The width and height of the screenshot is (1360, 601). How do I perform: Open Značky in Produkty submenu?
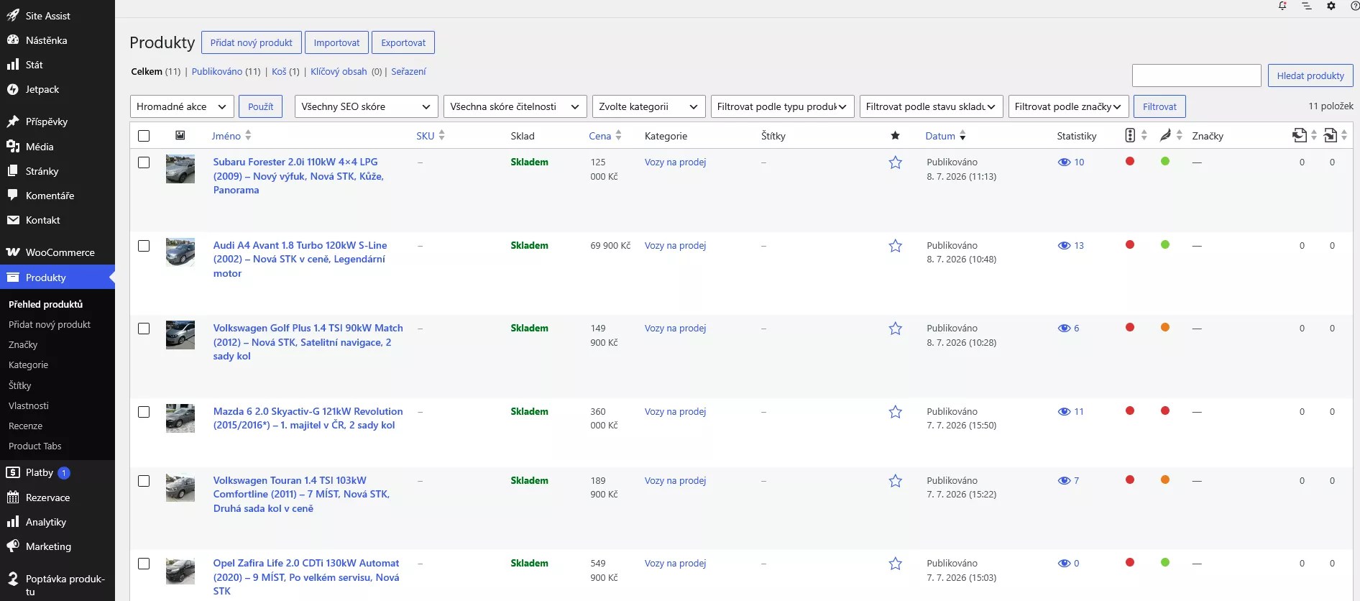point(23,344)
